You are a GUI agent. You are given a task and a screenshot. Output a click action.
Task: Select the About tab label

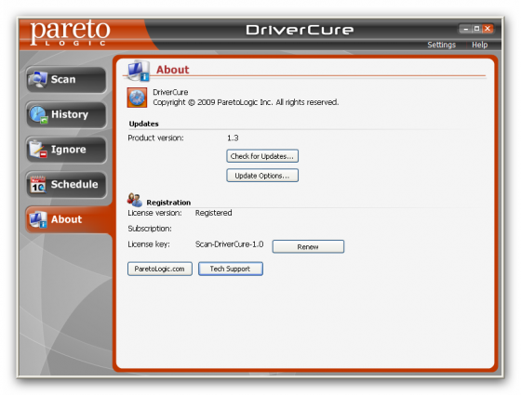click(x=66, y=219)
